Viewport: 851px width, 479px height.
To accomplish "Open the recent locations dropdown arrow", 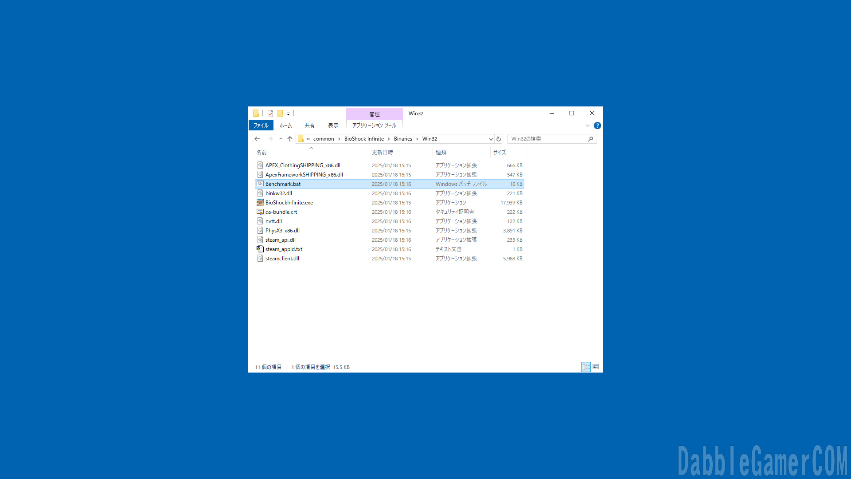I will click(281, 139).
